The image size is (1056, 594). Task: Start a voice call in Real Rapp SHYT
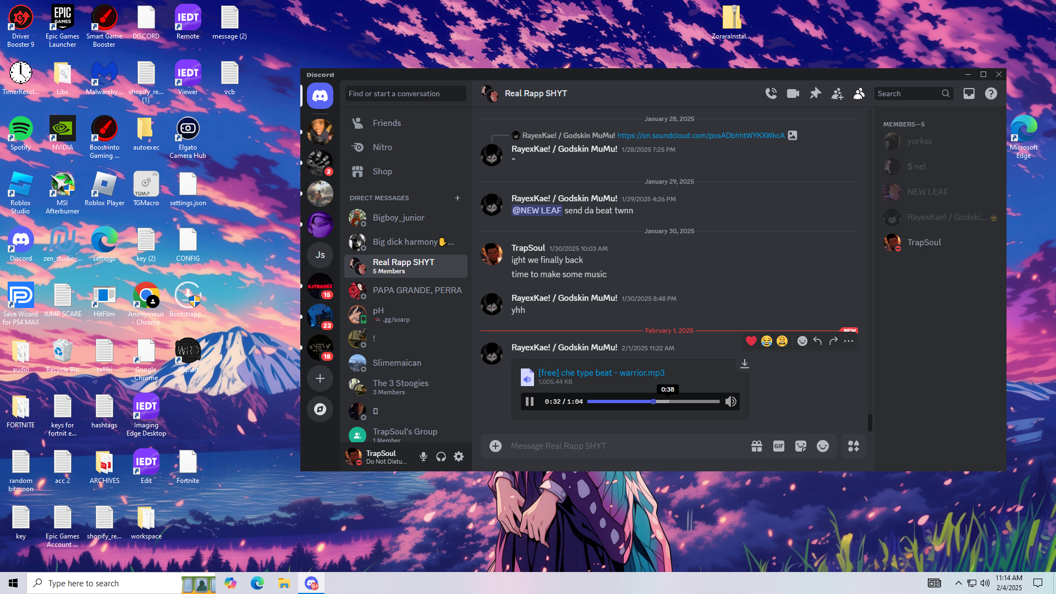(x=771, y=94)
